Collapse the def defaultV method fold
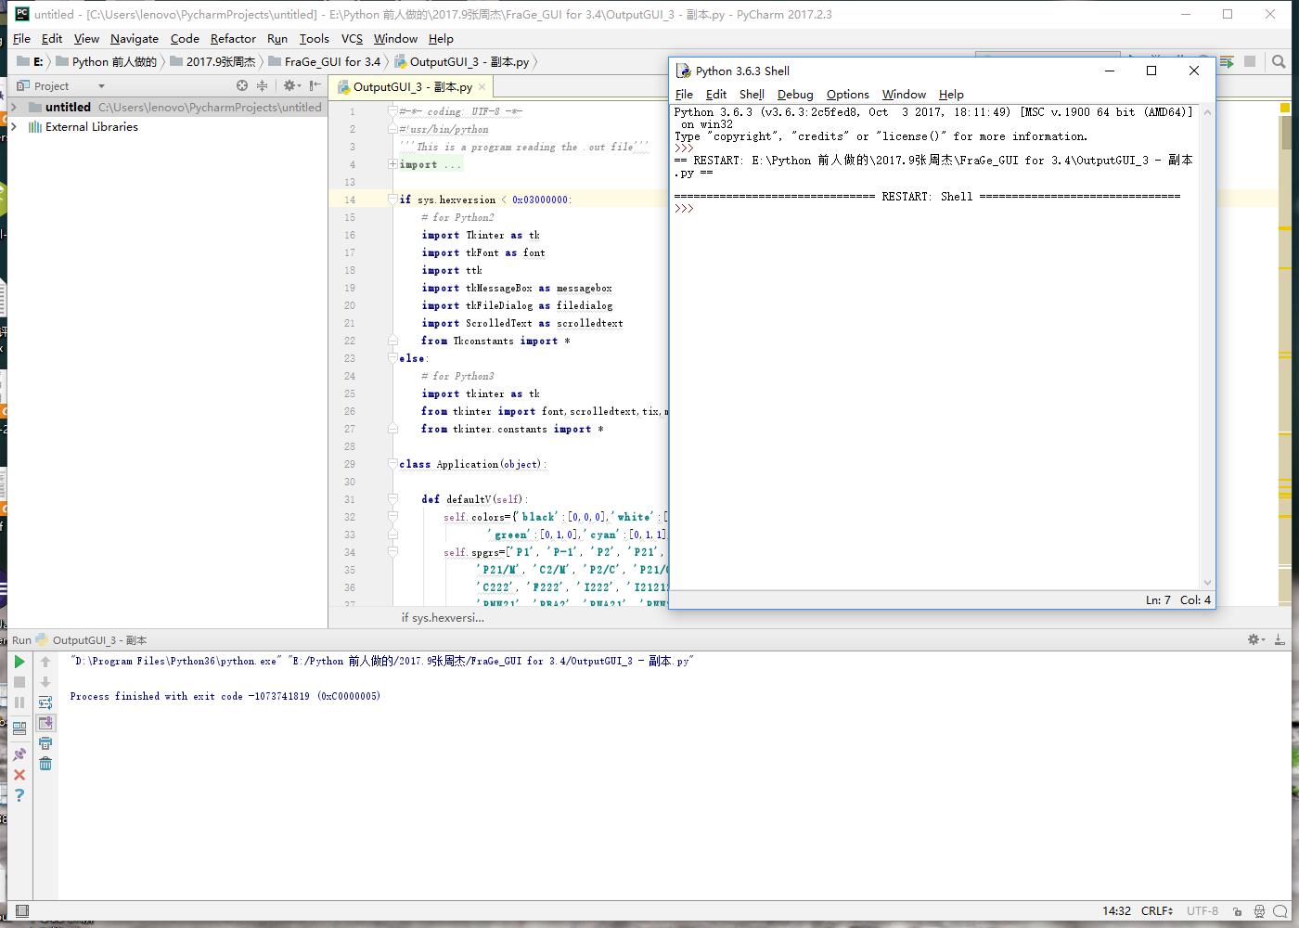Screen dimensions: 1299x928 pos(392,499)
